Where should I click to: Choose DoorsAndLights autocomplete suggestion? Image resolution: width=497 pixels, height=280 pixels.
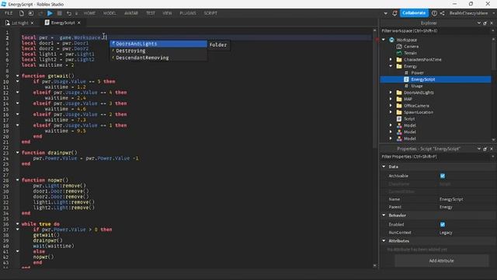tap(158, 44)
